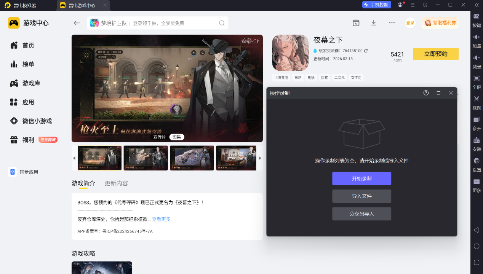Select the second gallery thumbnail

click(x=146, y=158)
